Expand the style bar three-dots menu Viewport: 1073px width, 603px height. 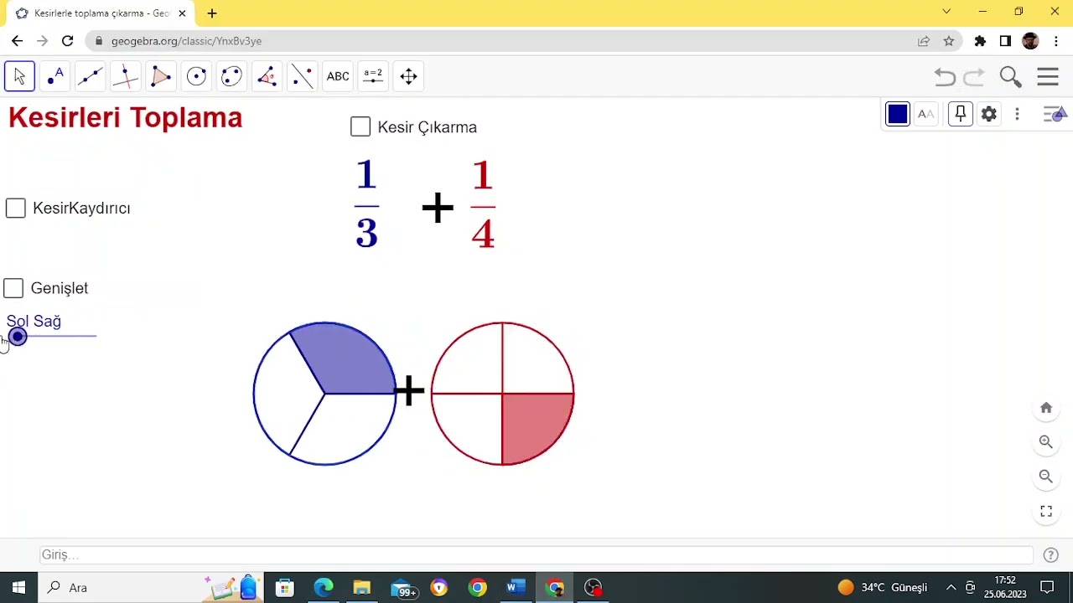(1017, 114)
